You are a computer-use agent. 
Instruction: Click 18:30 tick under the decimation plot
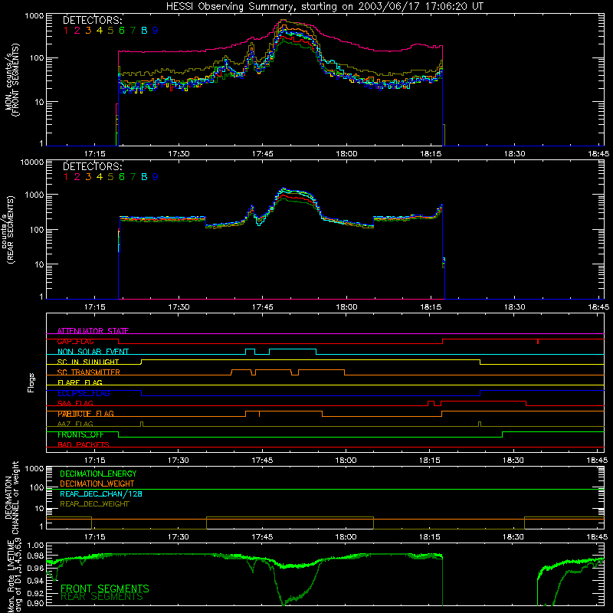(x=513, y=537)
